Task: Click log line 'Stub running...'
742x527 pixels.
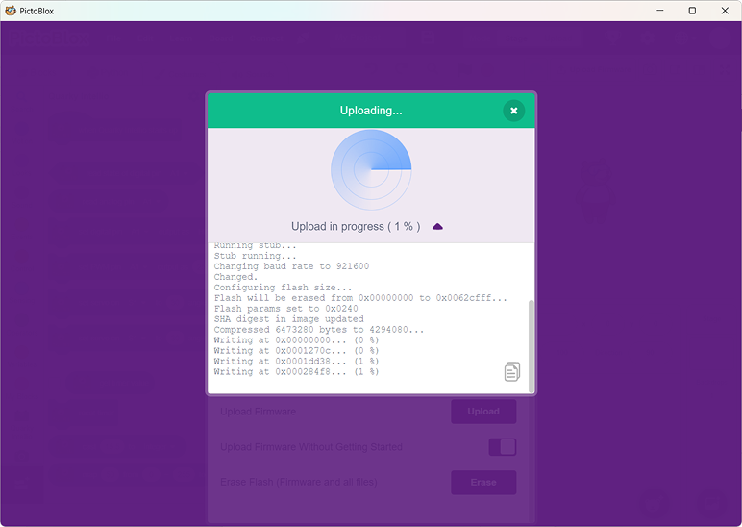Action: click(255, 256)
